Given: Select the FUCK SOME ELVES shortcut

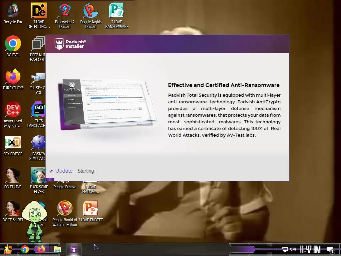Looking at the screenshot, I should [x=39, y=181].
